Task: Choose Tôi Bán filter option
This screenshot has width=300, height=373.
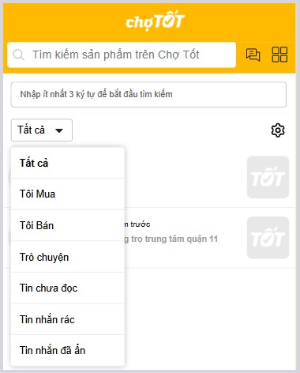Action: (68, 225)
